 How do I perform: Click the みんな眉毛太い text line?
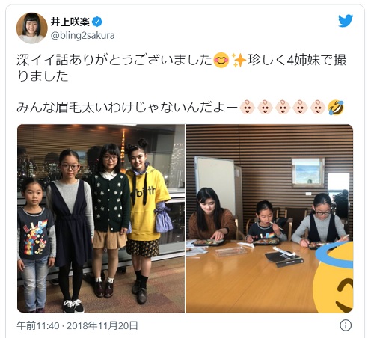[x=127, y=108]
